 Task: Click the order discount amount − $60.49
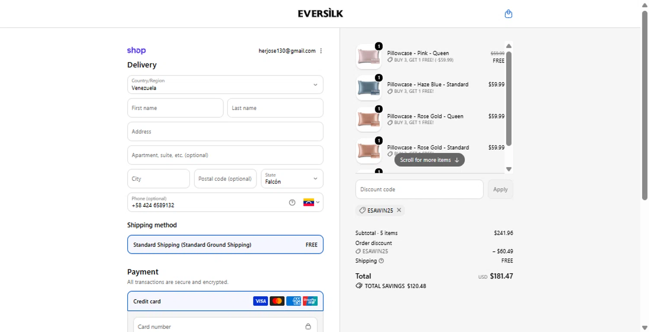[503, 251]
